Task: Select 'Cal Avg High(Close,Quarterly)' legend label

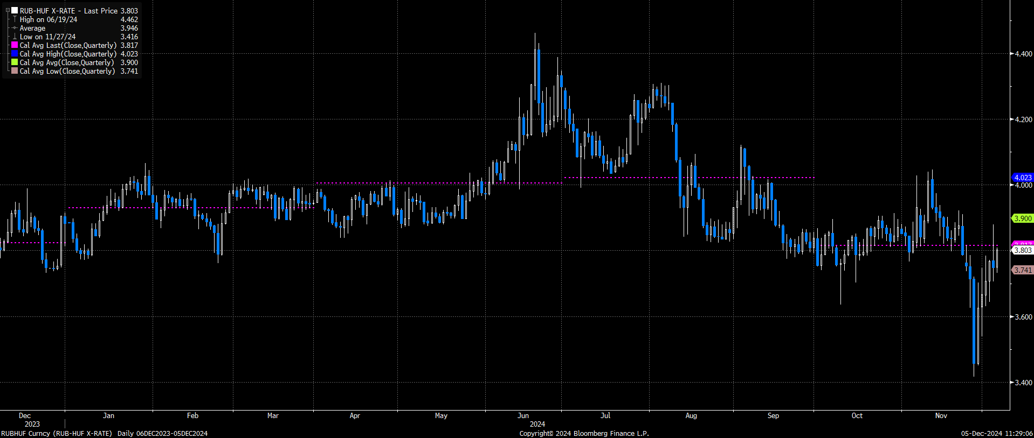Action: tap(68, 54)
